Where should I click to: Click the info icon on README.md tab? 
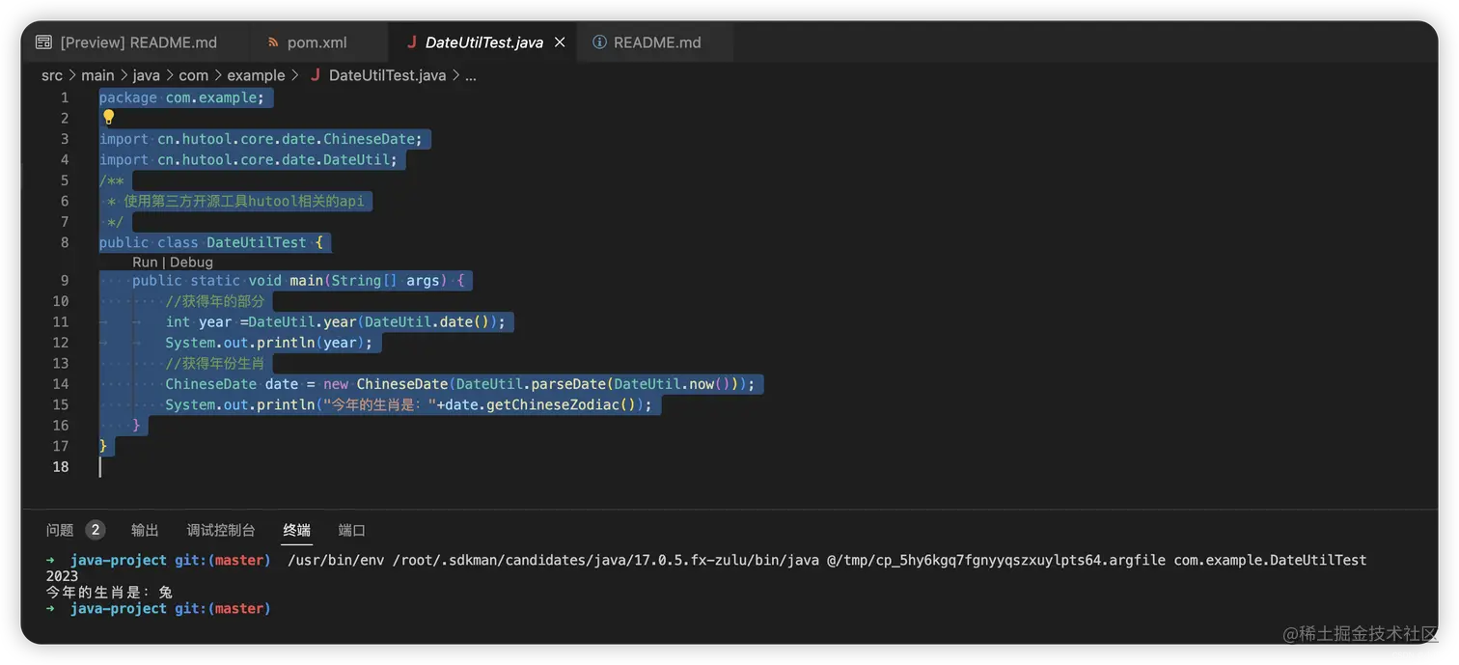(x=599, y=42)
